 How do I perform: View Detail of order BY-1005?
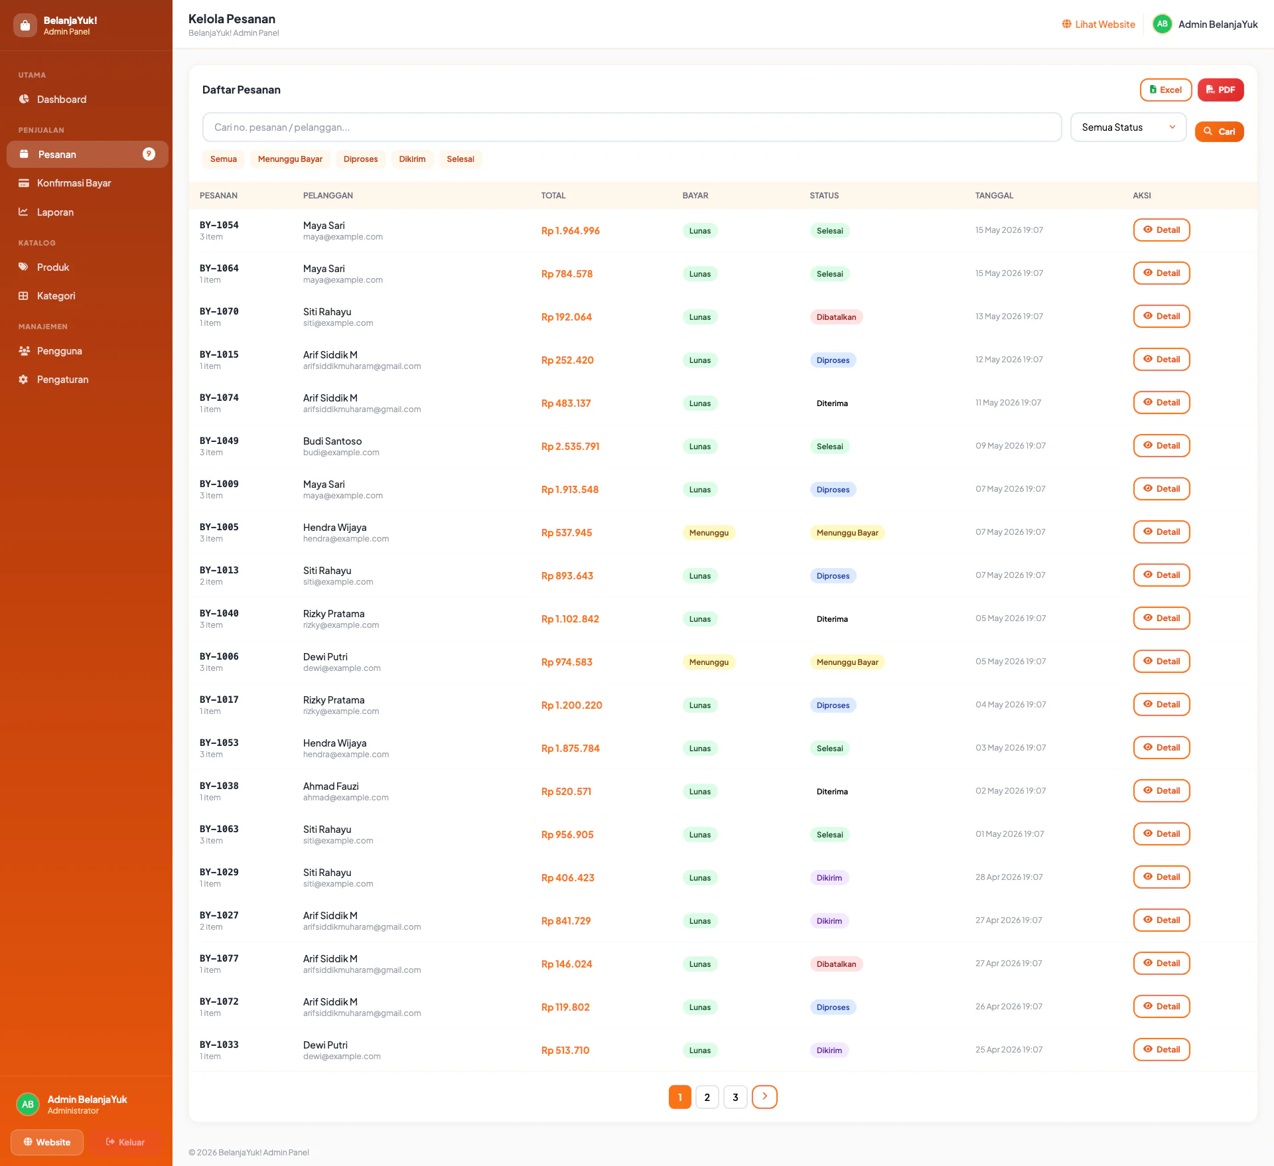[1161, 532]
